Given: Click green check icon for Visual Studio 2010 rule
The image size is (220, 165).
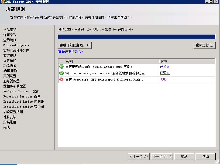Looking at the screenshot, I should [61, 66].
